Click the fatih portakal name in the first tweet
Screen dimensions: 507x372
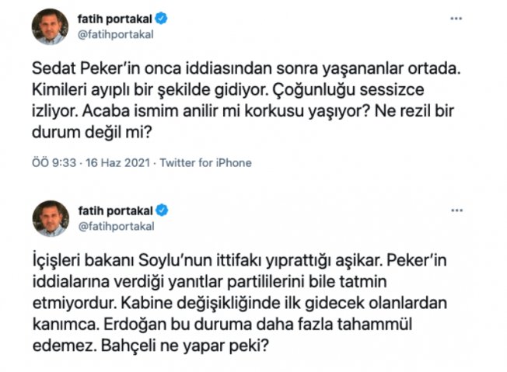click(114, 19)
